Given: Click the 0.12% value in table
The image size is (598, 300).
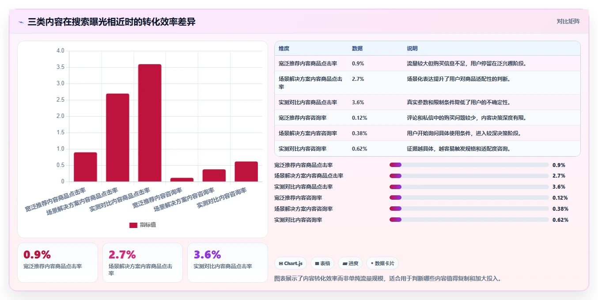Looking at the screenshot, I should (x=360, y=118).
